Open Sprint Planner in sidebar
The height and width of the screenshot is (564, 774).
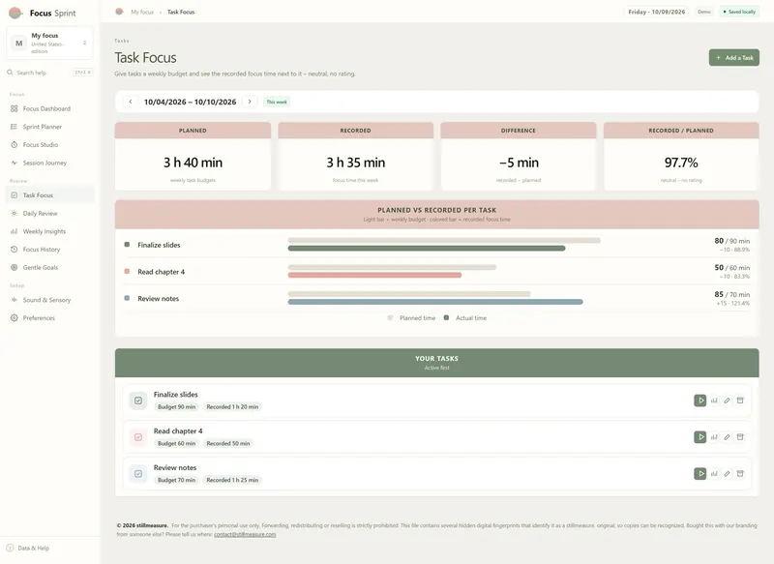pos(50,127)
